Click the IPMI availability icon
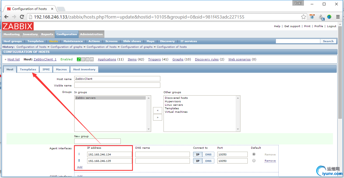This screenshot has width=344, height=178. pos(92,59)
